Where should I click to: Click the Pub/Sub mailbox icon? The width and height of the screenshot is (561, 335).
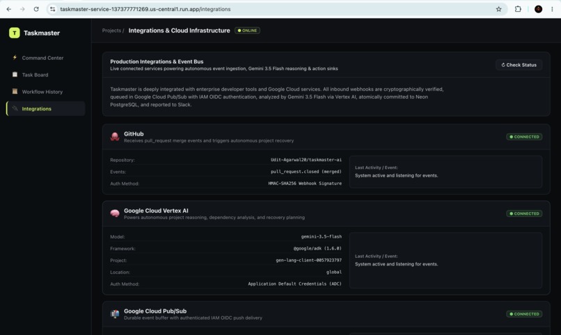[115, 313]
